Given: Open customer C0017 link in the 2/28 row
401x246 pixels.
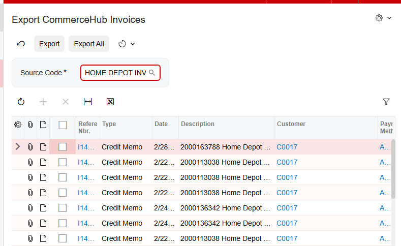Looking at the screenshot, I should (x=287, y=147).
